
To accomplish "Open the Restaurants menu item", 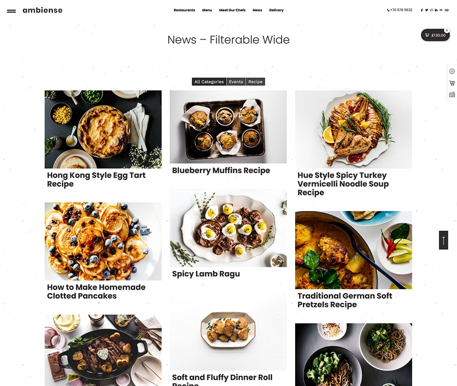I will 184,10.
